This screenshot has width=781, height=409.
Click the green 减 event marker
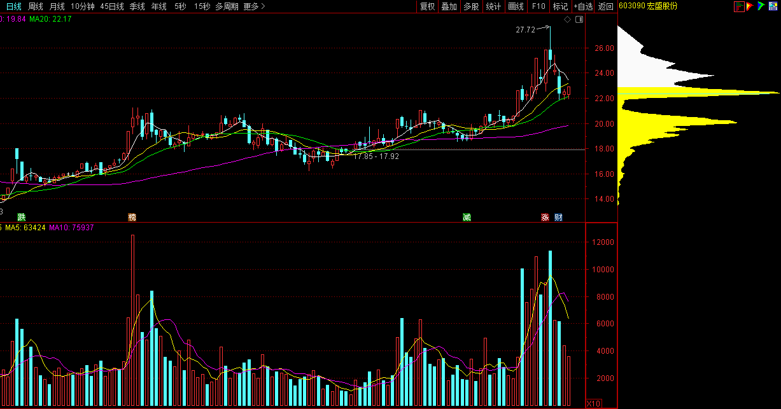[467, 217]
